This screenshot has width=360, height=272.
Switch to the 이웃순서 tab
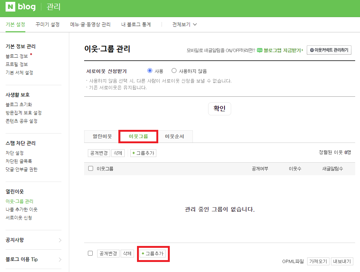pyautogui.click(x=175, y=136)
